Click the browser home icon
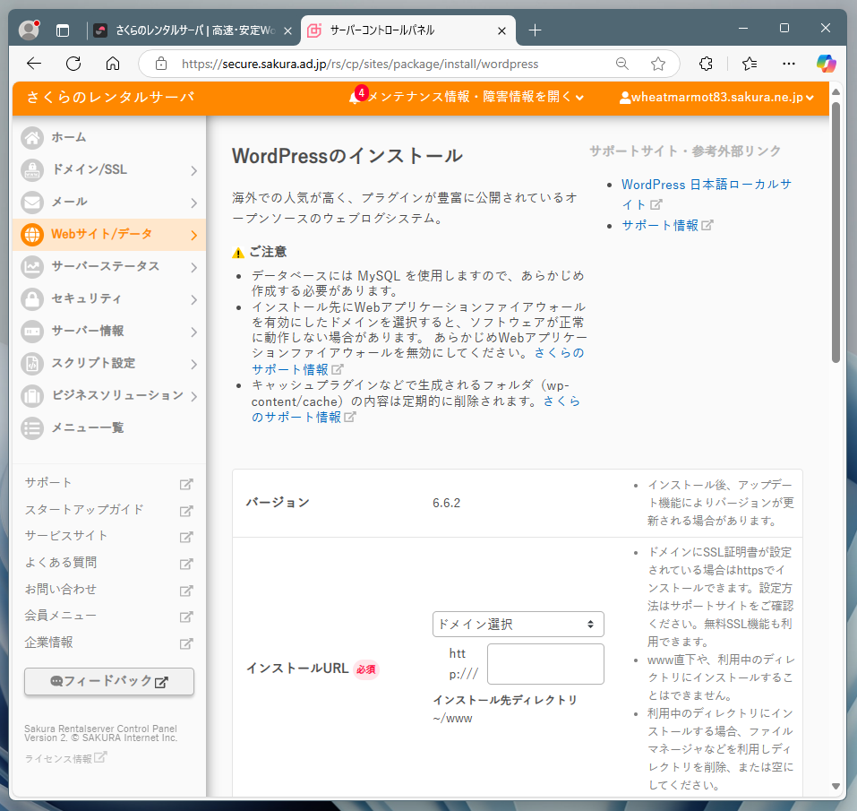This screenshot has height=811, width=857. point(113,64)
